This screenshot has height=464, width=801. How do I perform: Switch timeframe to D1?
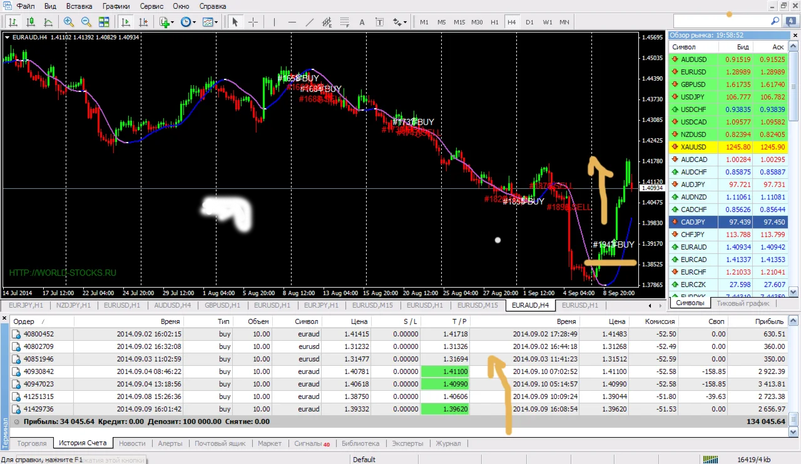click(x=529, y=22)
